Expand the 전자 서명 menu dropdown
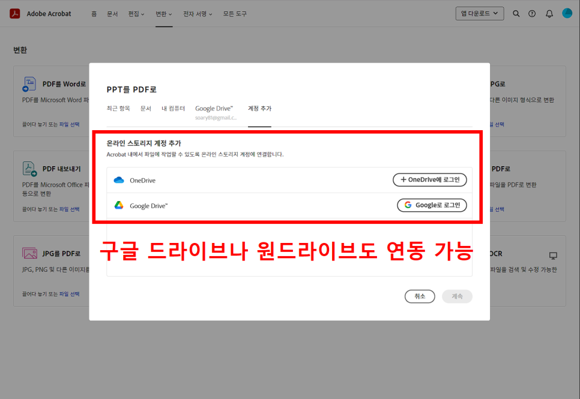This screenshot has height=399, width=580. pyautogui.click(x=198, y=14)
